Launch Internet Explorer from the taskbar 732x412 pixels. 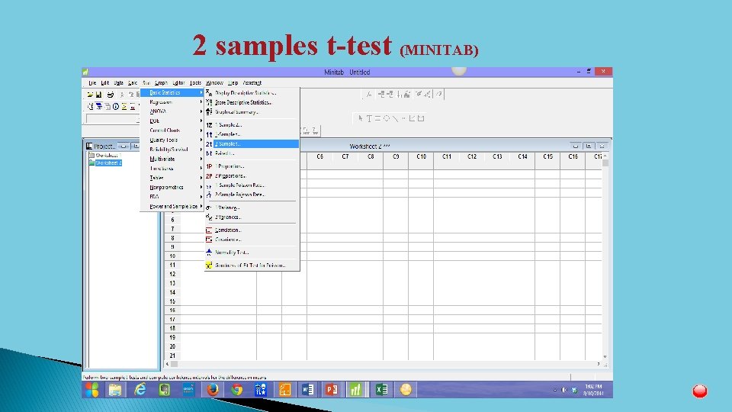pos(140,390)
